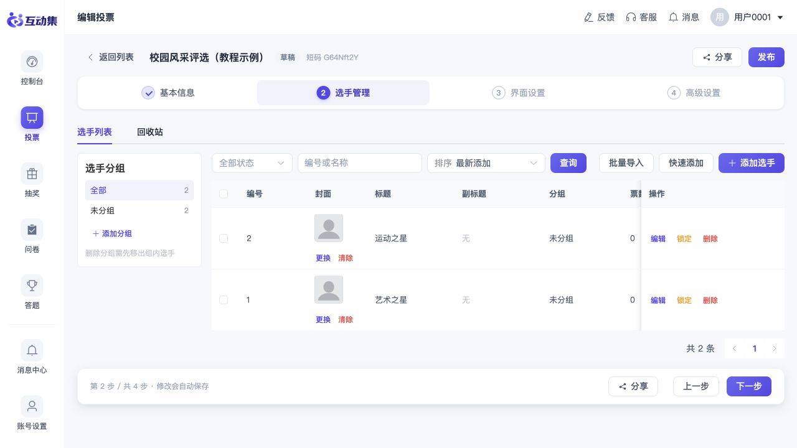Click 编辑 for 艺术之星 row
Screen dimensions: 797x448
(x=658, y=301)
